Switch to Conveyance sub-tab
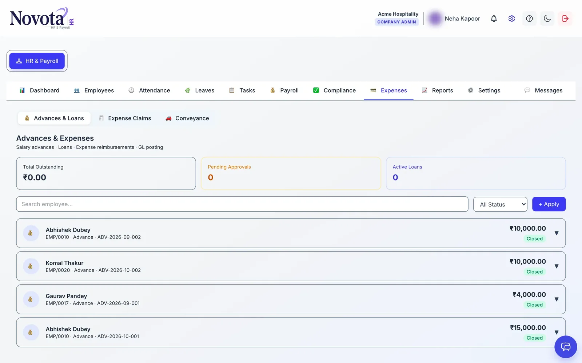This screenshot has height=363, width=582. tap(187, 118)
